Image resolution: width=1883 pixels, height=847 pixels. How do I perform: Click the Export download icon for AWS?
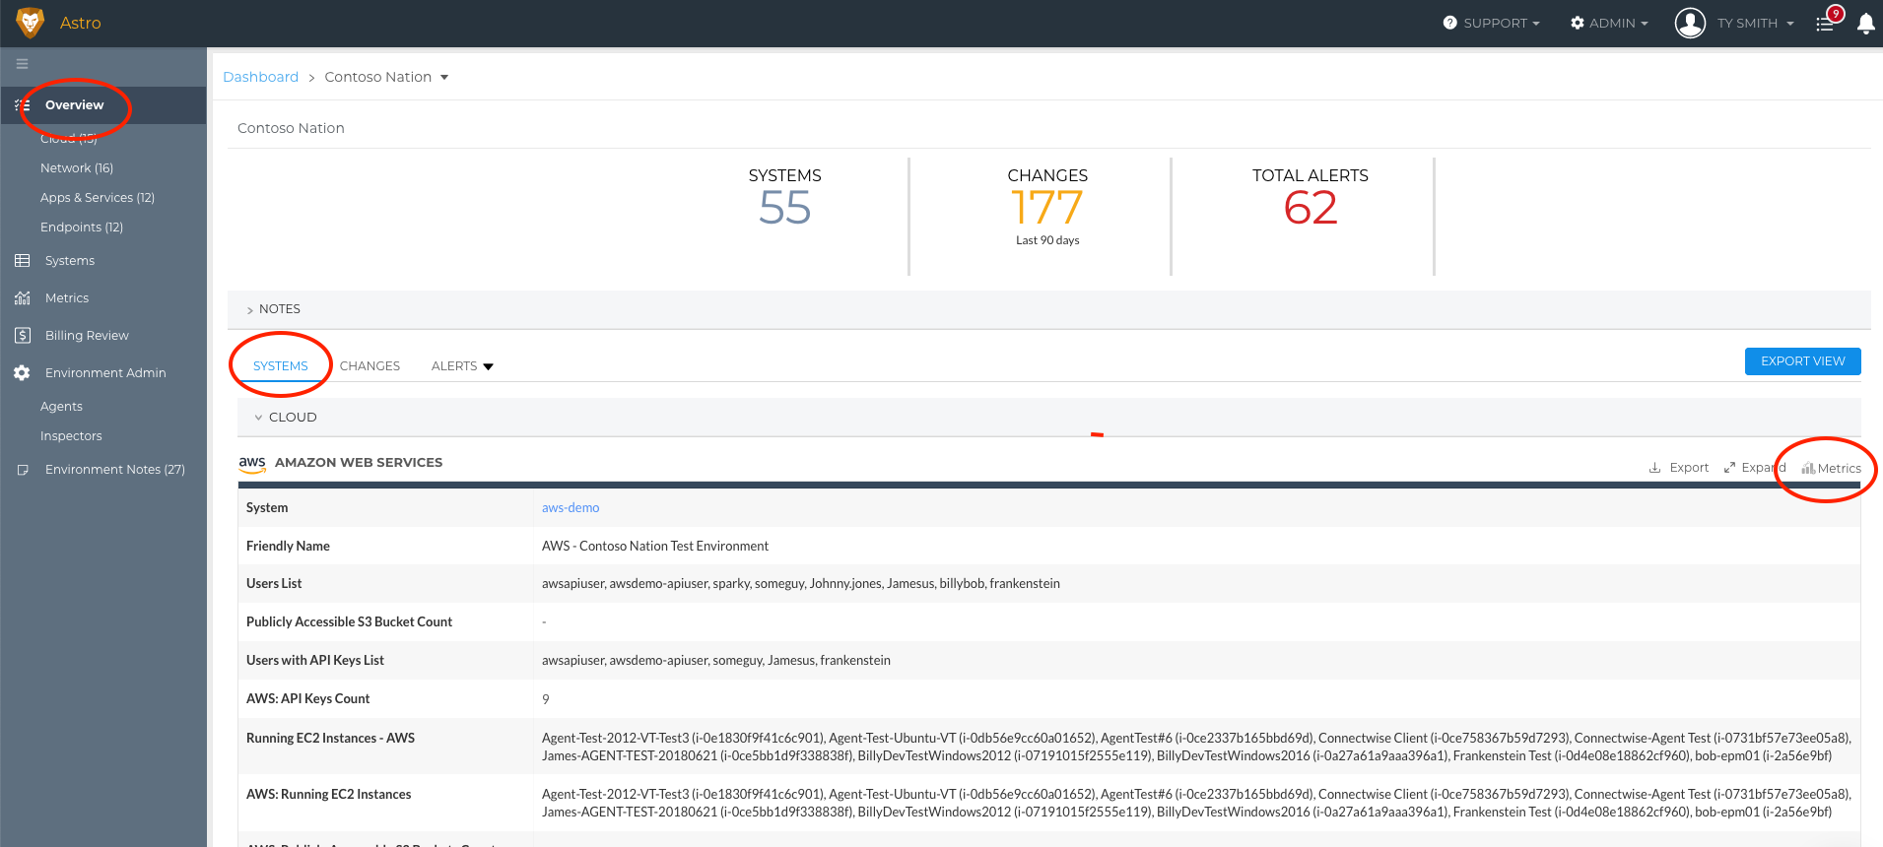coord(1654,468)
